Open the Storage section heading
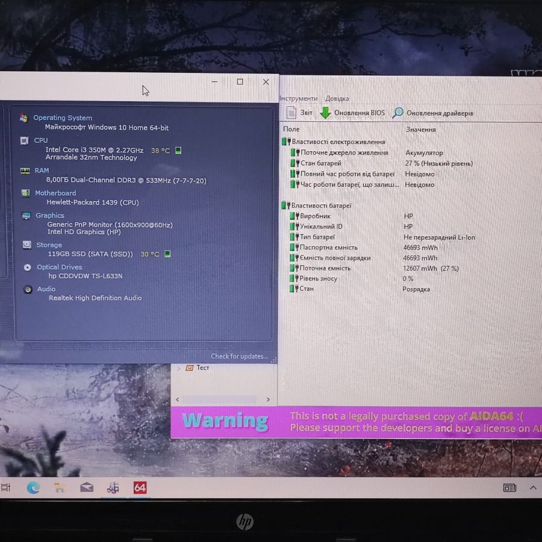Image resolution: width=542 pixels, height=542 pixels. coord(49,245)
